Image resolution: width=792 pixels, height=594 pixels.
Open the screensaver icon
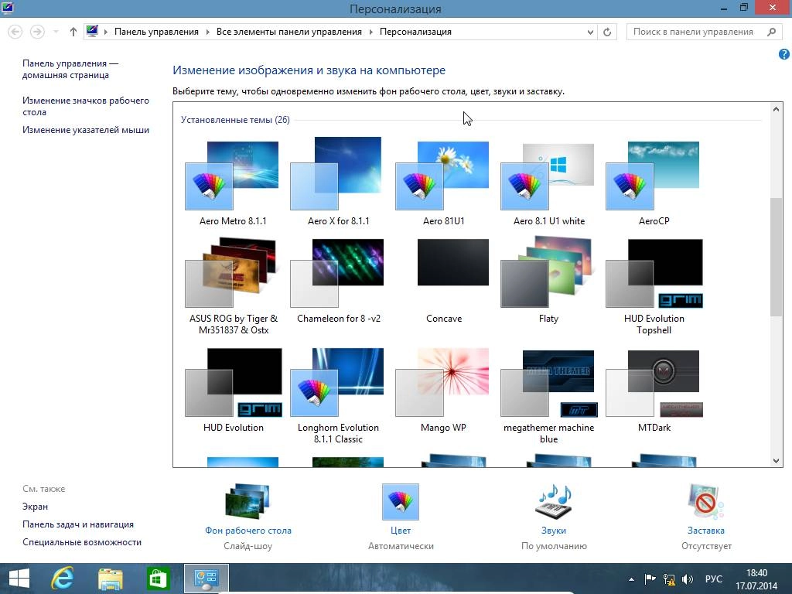tap(706, 501)
